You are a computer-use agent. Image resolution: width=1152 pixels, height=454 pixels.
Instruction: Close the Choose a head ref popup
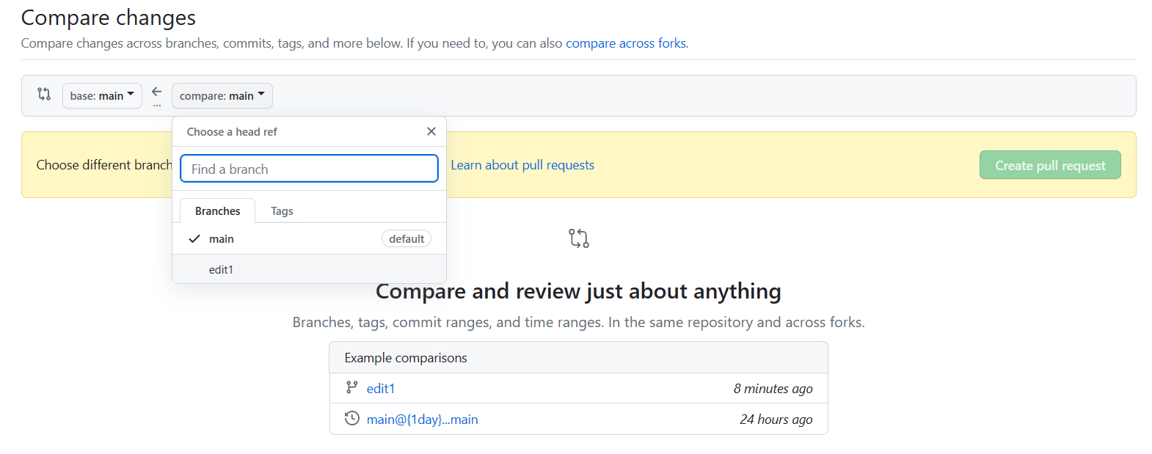click(x=431, y=131)
